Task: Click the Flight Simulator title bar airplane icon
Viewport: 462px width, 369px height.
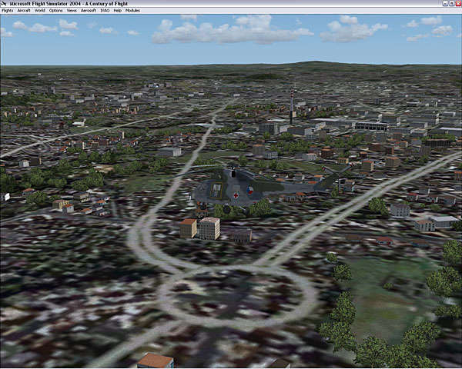Action: [4, 4]
